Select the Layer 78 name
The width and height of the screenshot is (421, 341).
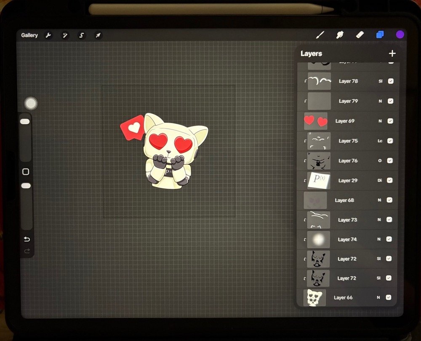[x=348, y=81]
